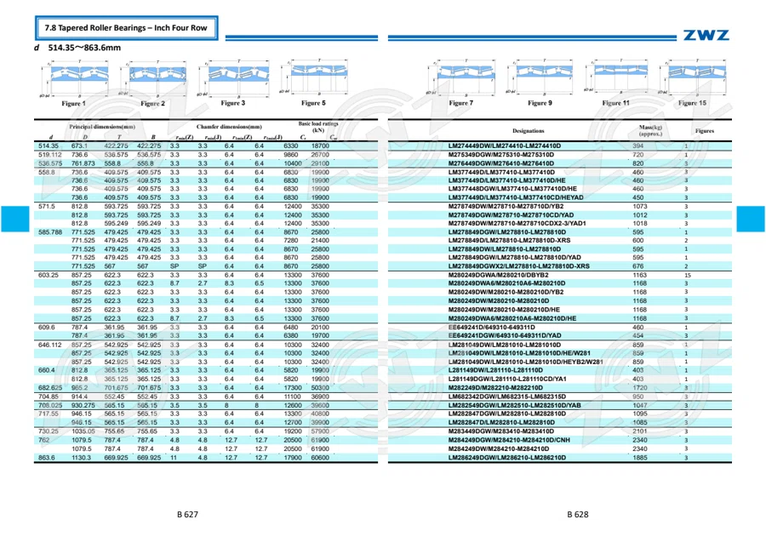
Task: Click the '704.85' bore diameter cell
Action: (x=49, y=397)
